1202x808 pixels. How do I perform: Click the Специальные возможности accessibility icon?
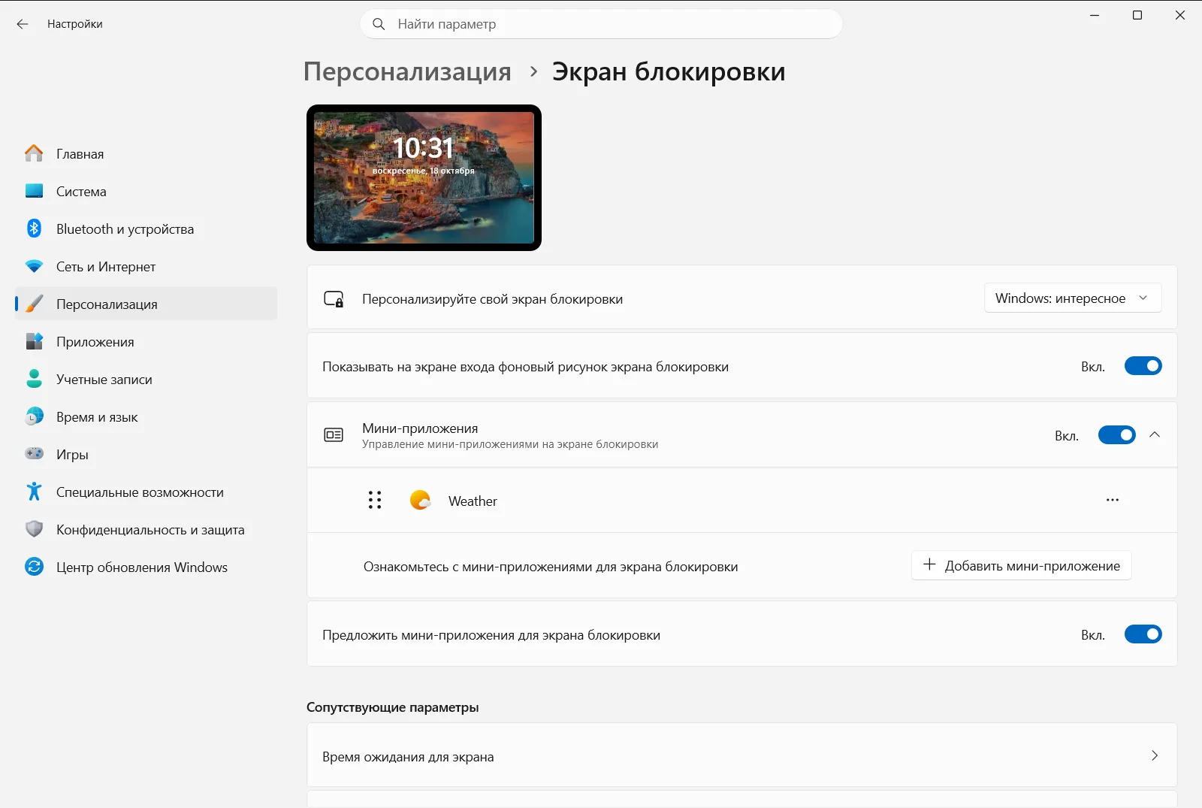click(34, 492)
